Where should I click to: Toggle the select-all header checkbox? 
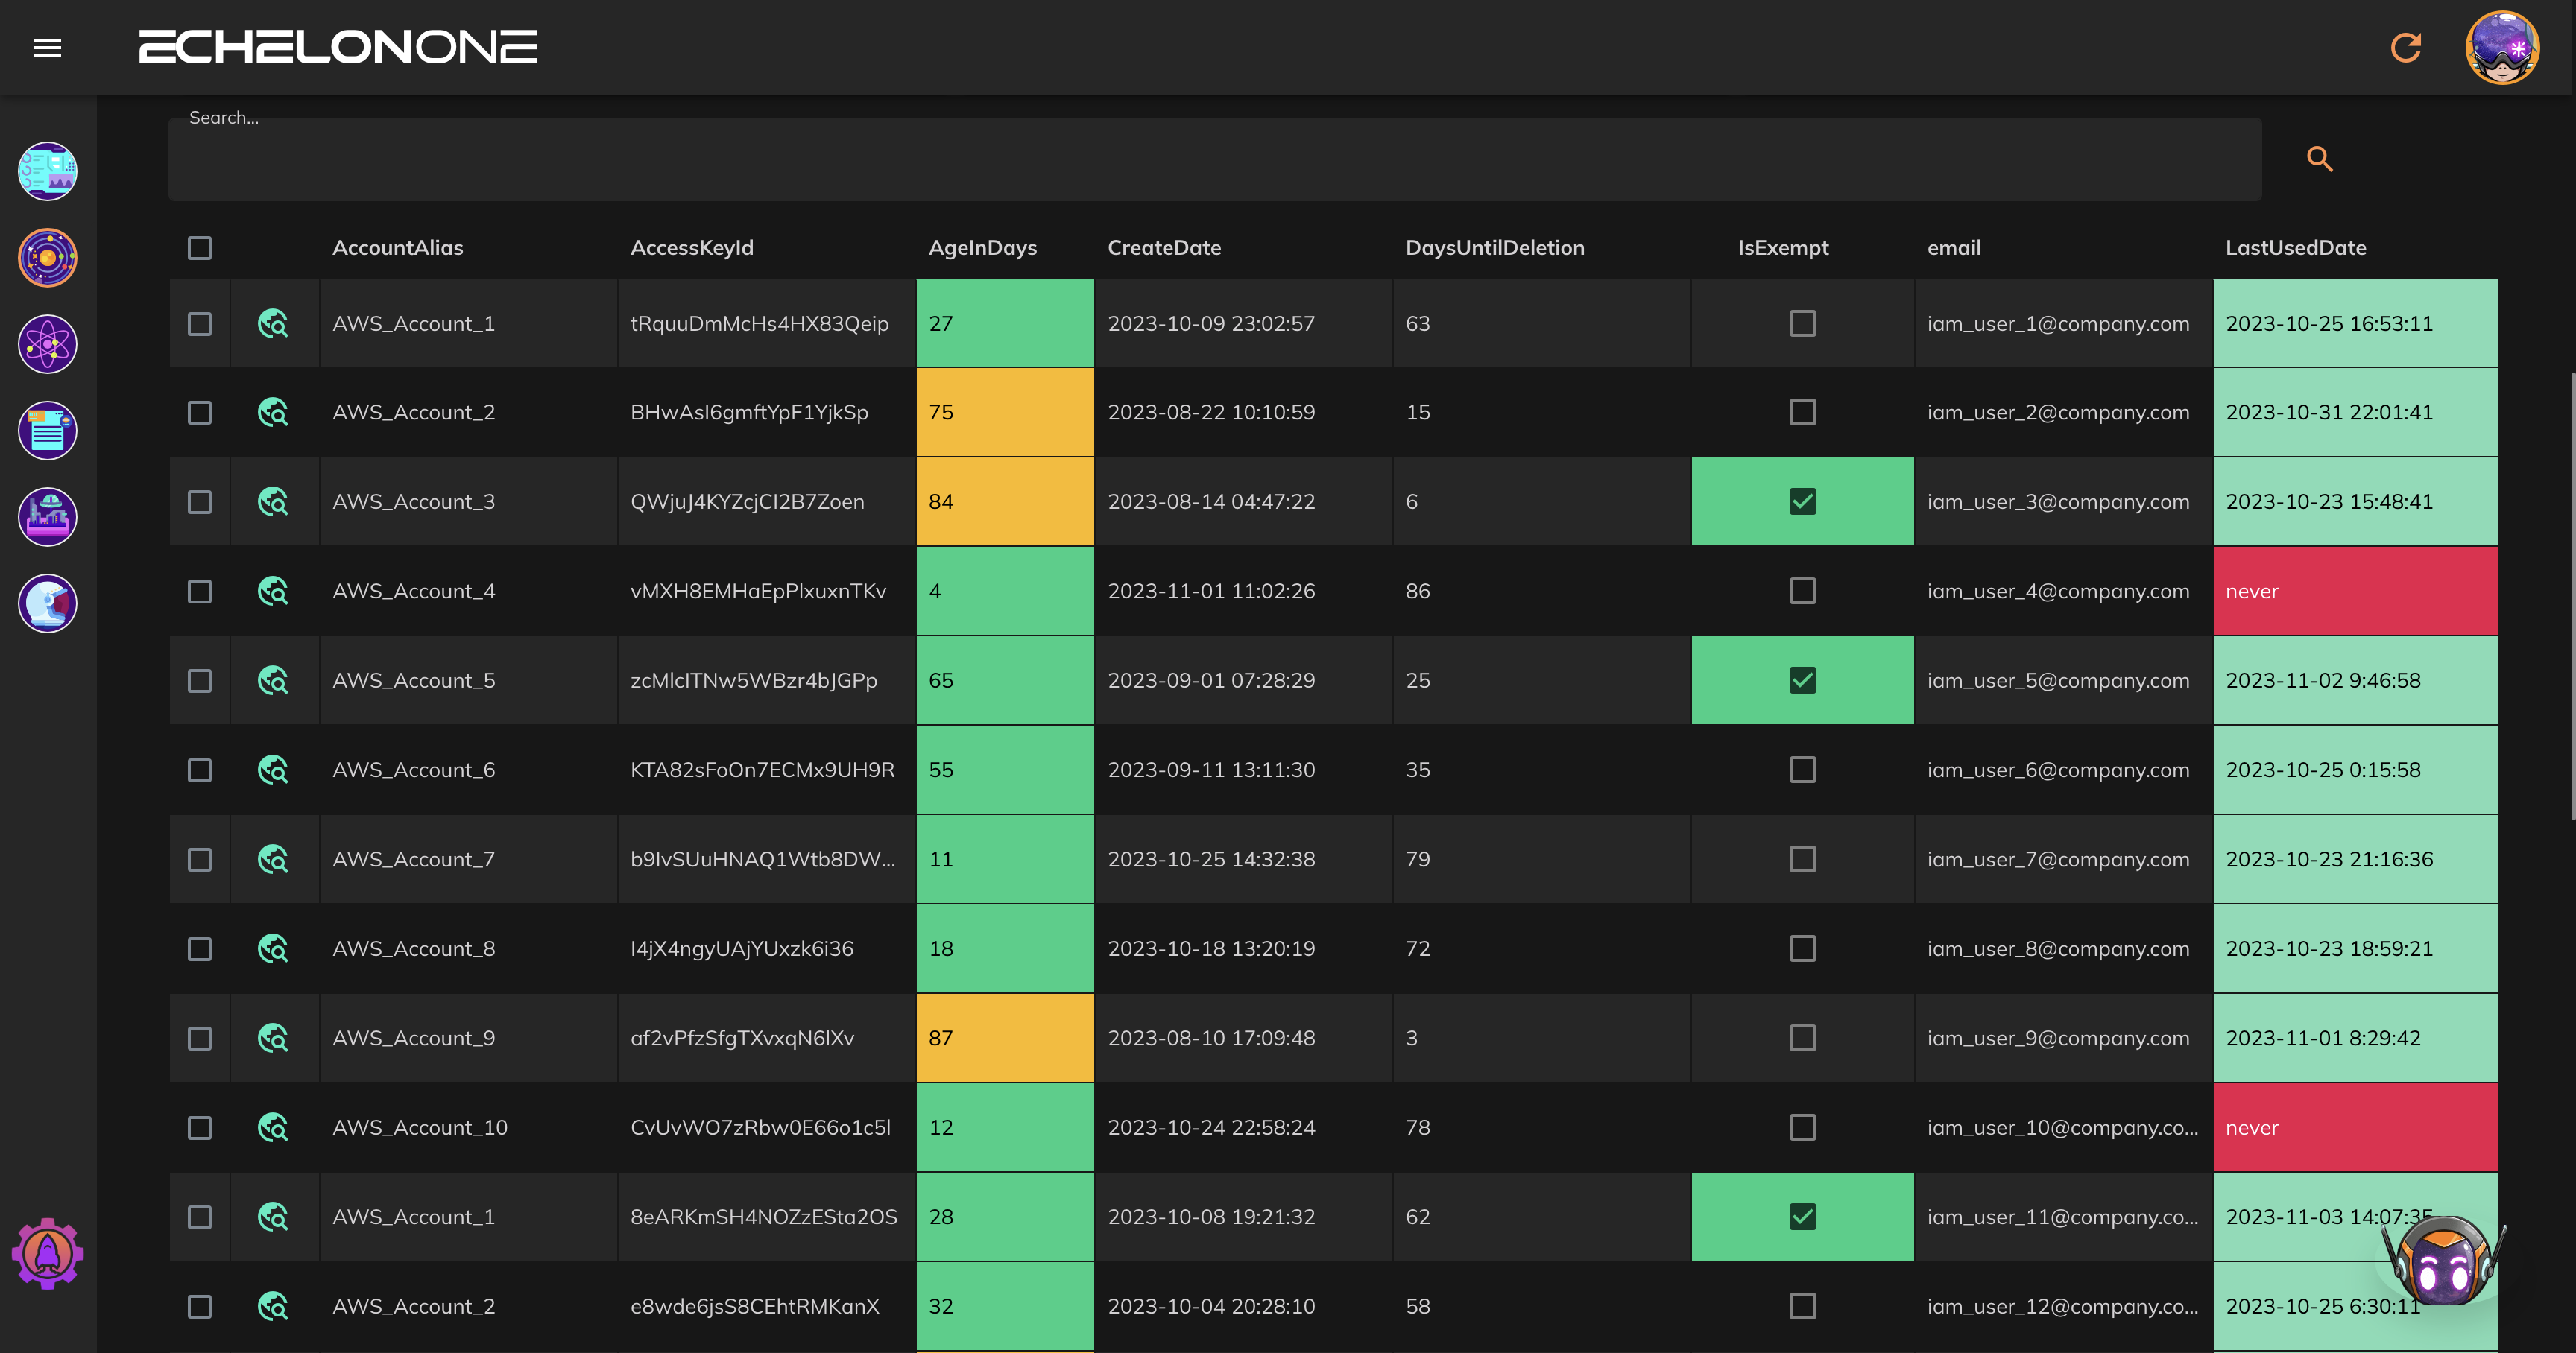click(200, 248)
